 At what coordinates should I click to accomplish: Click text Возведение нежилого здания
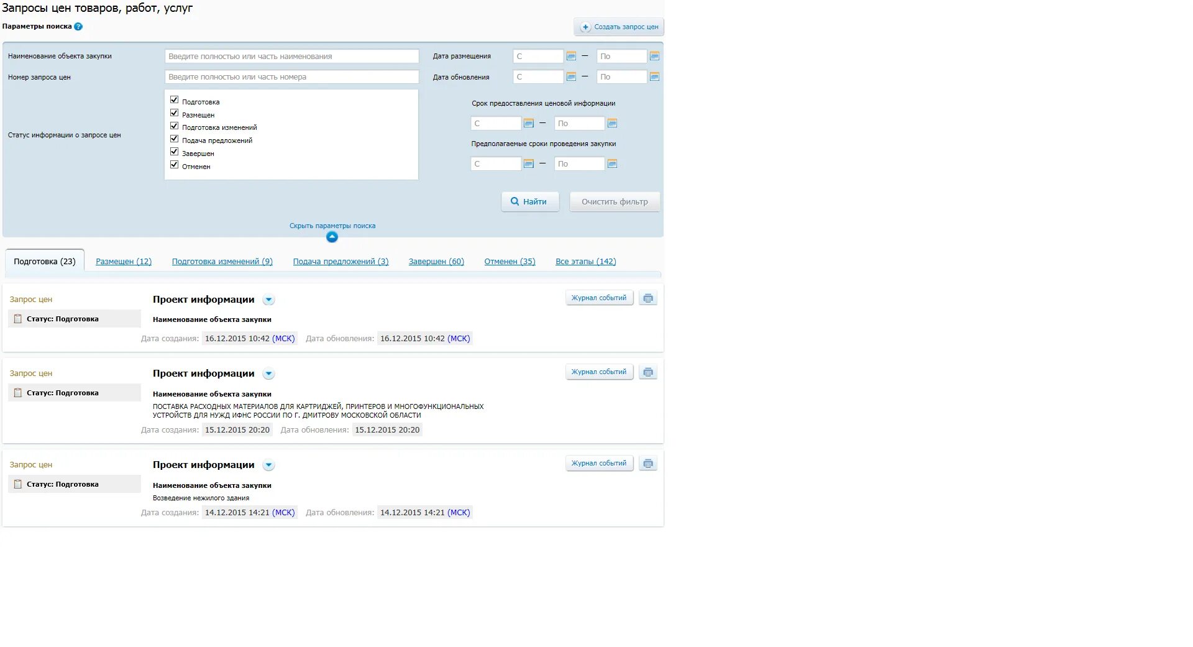point(201,498)
